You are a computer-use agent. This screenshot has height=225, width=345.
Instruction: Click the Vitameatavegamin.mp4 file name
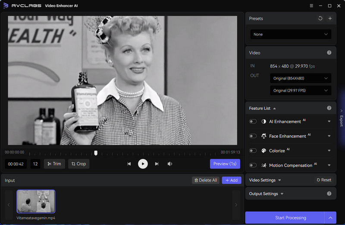pos(36,218)
